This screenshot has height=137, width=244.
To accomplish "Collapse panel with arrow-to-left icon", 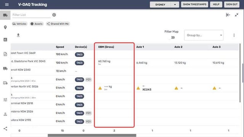I will point(228,15).
